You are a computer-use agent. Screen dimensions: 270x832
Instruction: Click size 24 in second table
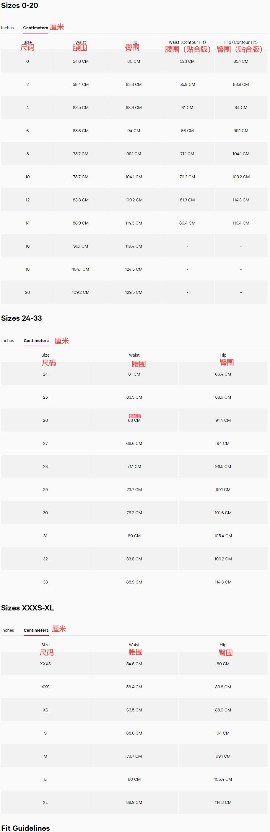(45, 374)
